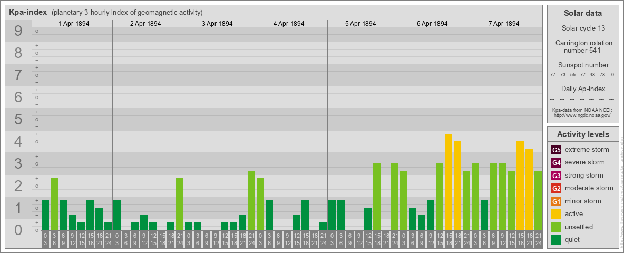Click the 0-3 hour box under 1 Apr
624x253 pixels.
point(45,240)
